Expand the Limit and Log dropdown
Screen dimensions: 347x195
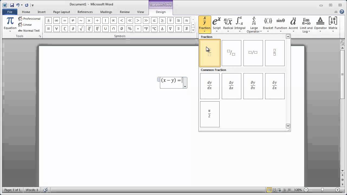(306, 25)
